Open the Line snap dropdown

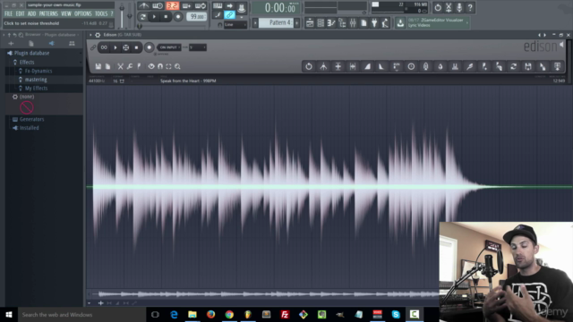[235, 24]
